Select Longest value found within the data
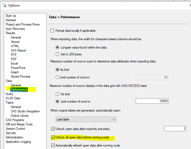The width and height of the screenshot is (191, 149). pyautogui.click(x=57, y=47)
